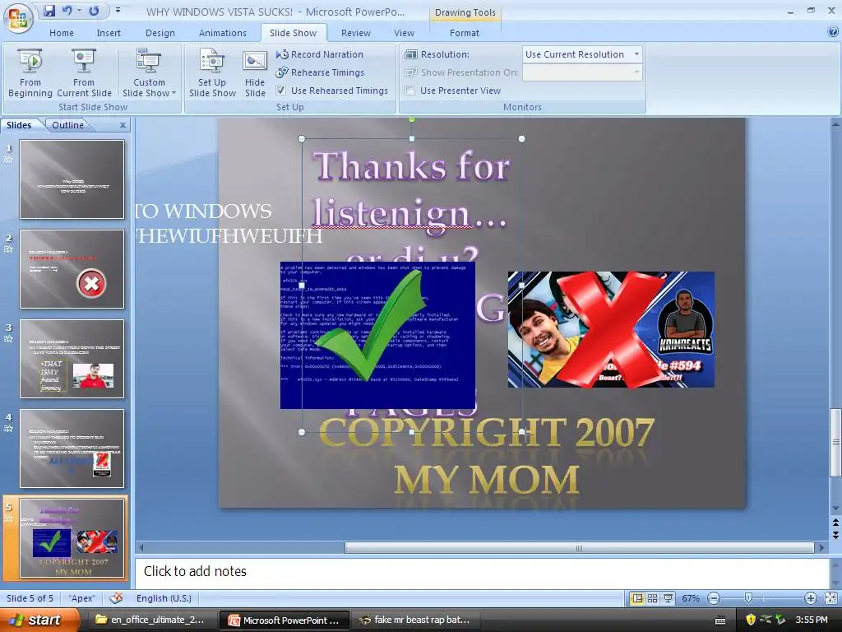Expand the Undo history arrow
Image resolution: width=842 pixels, height=632 pixels.
coord(79,10)
